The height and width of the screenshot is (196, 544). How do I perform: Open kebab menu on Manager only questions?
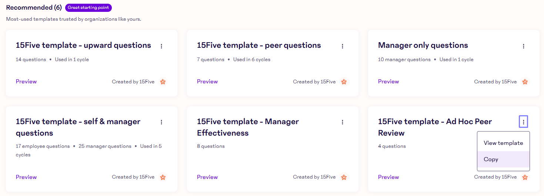coord(524,46)
